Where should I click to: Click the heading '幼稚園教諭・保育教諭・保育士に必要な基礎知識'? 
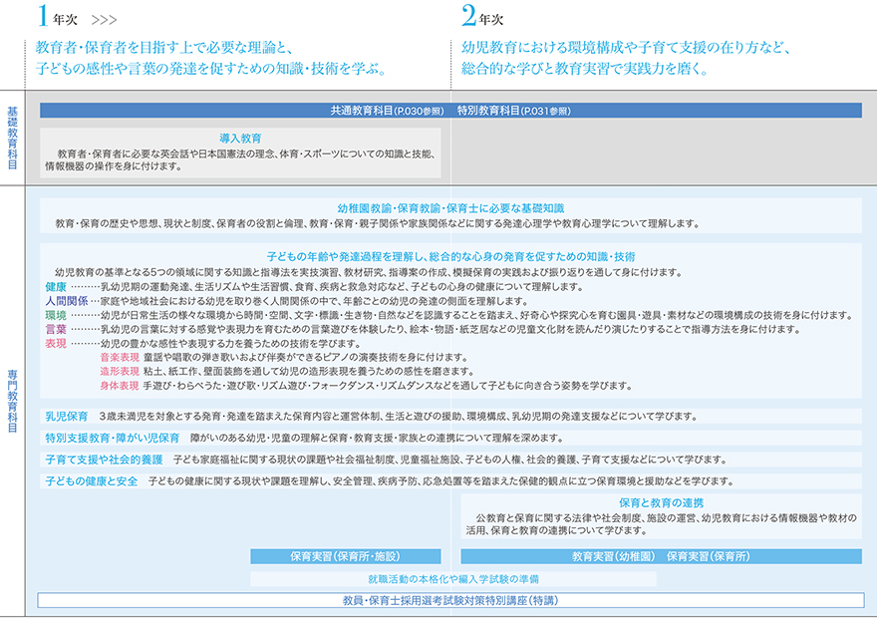450,208
